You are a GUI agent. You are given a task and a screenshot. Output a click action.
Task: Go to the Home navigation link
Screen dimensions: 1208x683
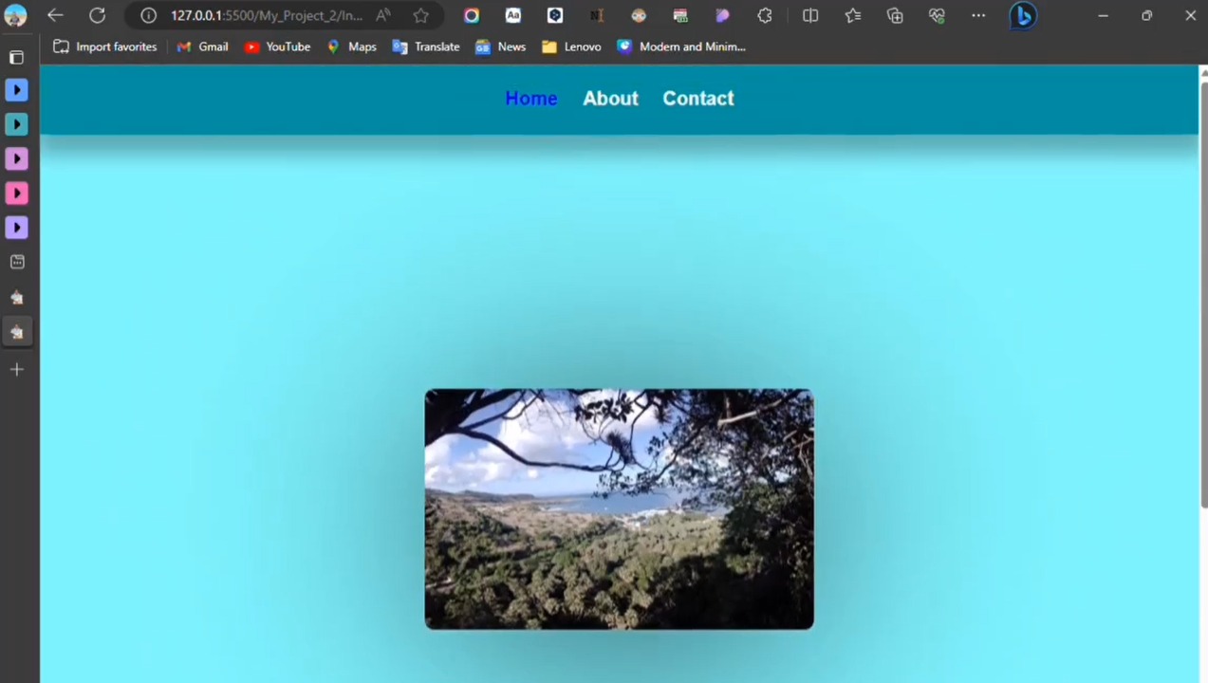[x=530, y=99]
